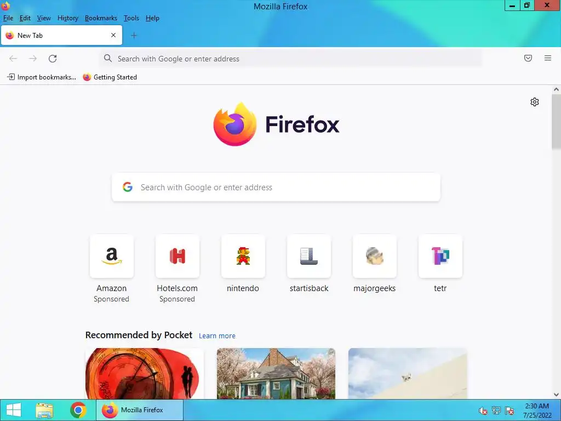Open the Firefox hamburger application menu
This screenshot has height=421, width=561.
(x=548, y=58)
